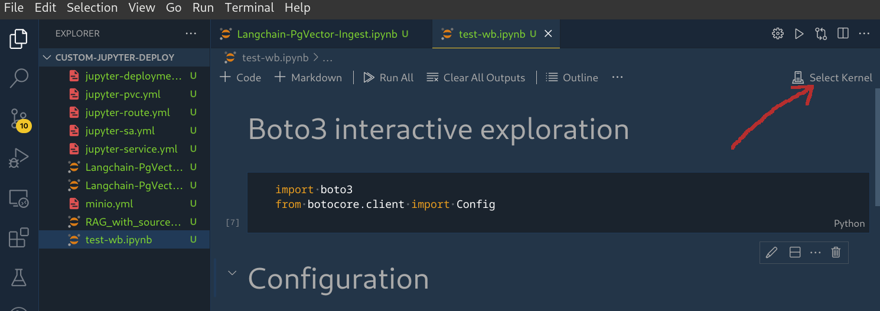Screen dimensions: 880x311
Task: Add a new Markdown cell
Action: 308,77
